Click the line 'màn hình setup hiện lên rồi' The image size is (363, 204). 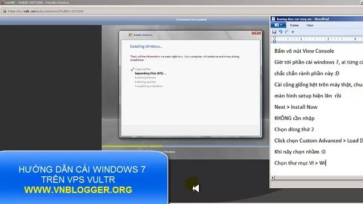pos(307,96)
